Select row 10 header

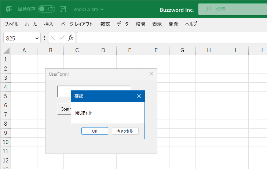pyautogui.click(x=6, y=142)
